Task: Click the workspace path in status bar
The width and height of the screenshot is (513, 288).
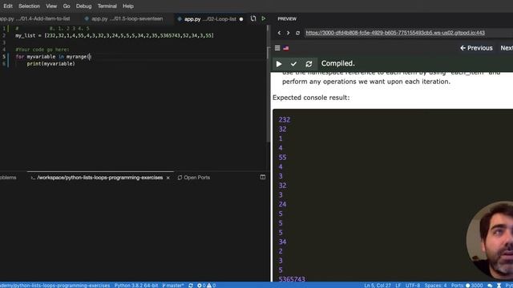Action: pyautogui.click(x=55, y=286)
